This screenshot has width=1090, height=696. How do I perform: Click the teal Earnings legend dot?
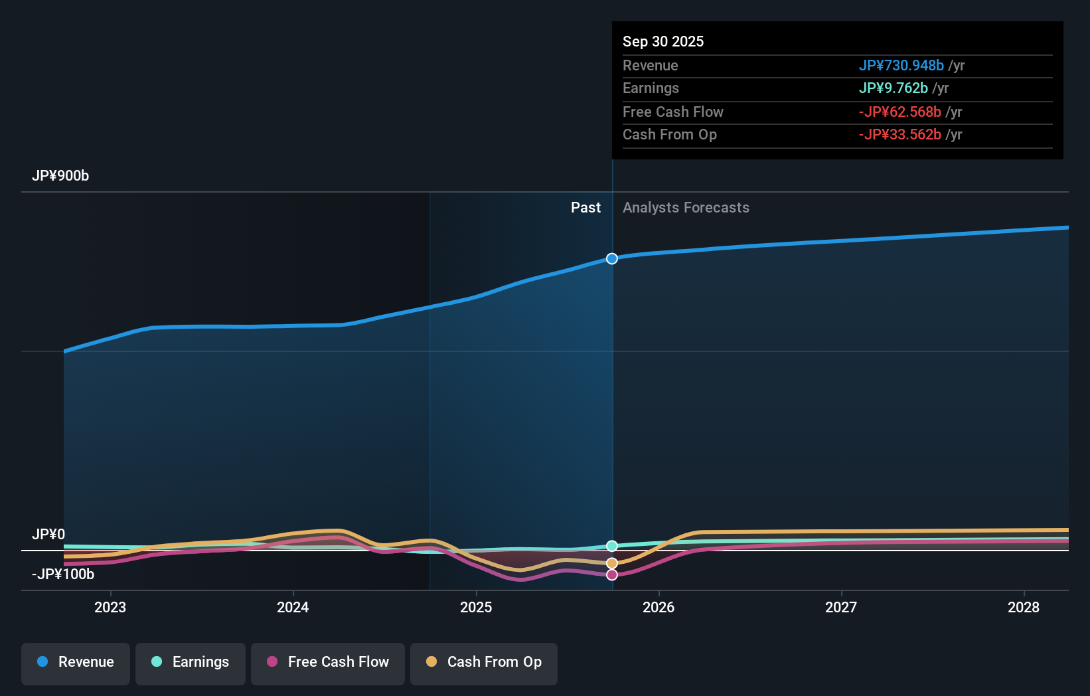(x=157, y=662)
